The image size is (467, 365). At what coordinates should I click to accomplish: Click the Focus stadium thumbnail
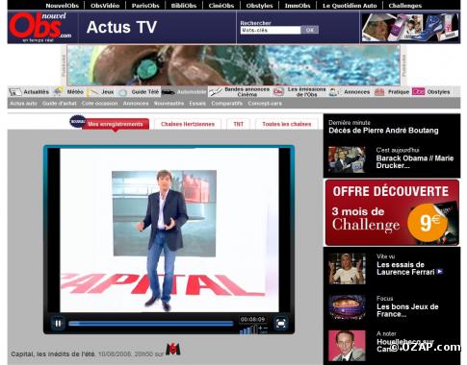click(x=347, y=307)
